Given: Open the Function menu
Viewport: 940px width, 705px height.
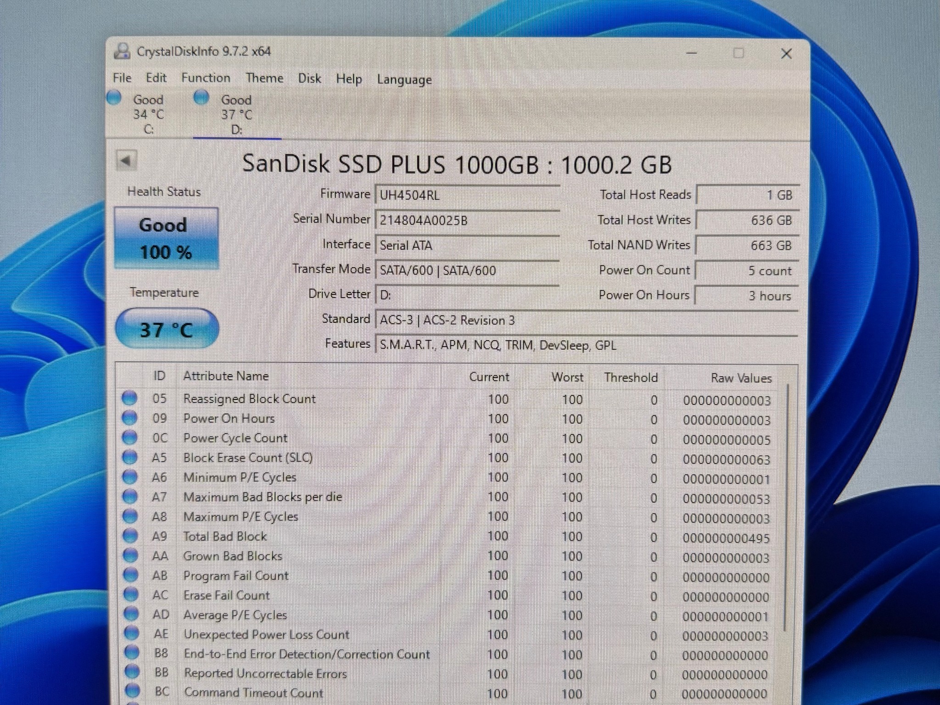Looking at the screenshot, I should [206, 78].
